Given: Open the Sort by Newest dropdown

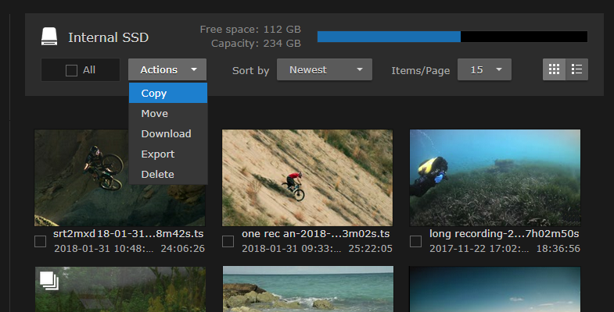Looking at the screenshot, I should (324, 69).
